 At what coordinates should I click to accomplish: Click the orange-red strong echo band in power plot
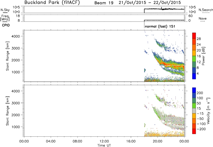click(x=173, y=66)
